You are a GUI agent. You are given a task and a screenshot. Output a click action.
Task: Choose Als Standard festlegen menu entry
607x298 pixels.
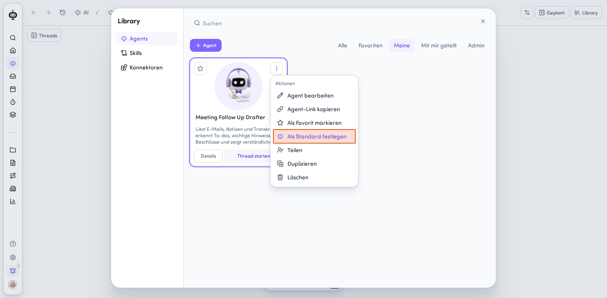pyautogui.click(x=314, y=136)
